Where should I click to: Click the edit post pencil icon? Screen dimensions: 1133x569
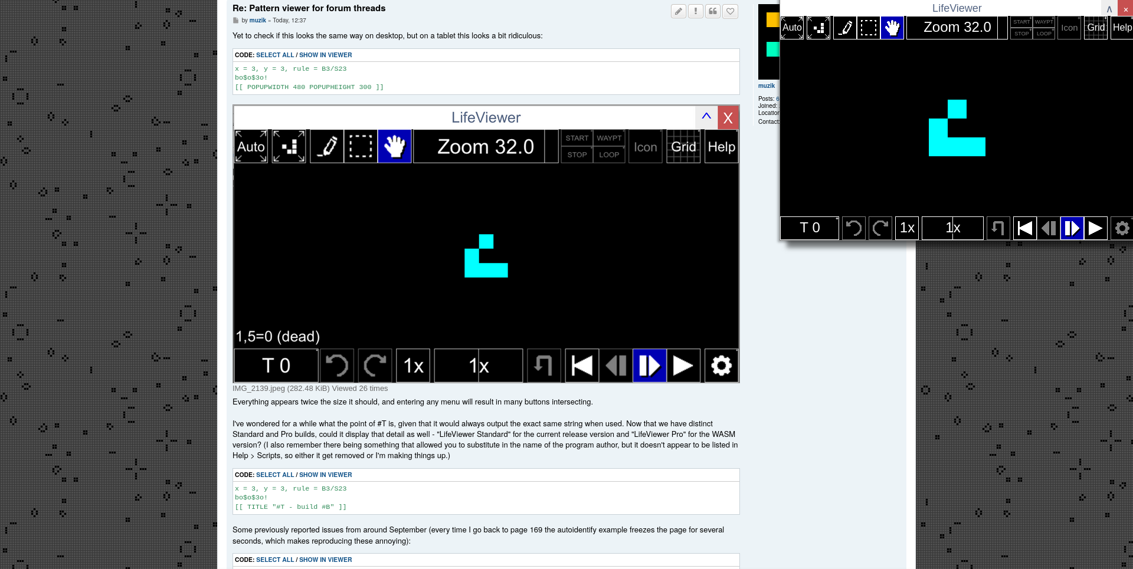(679, 11)
